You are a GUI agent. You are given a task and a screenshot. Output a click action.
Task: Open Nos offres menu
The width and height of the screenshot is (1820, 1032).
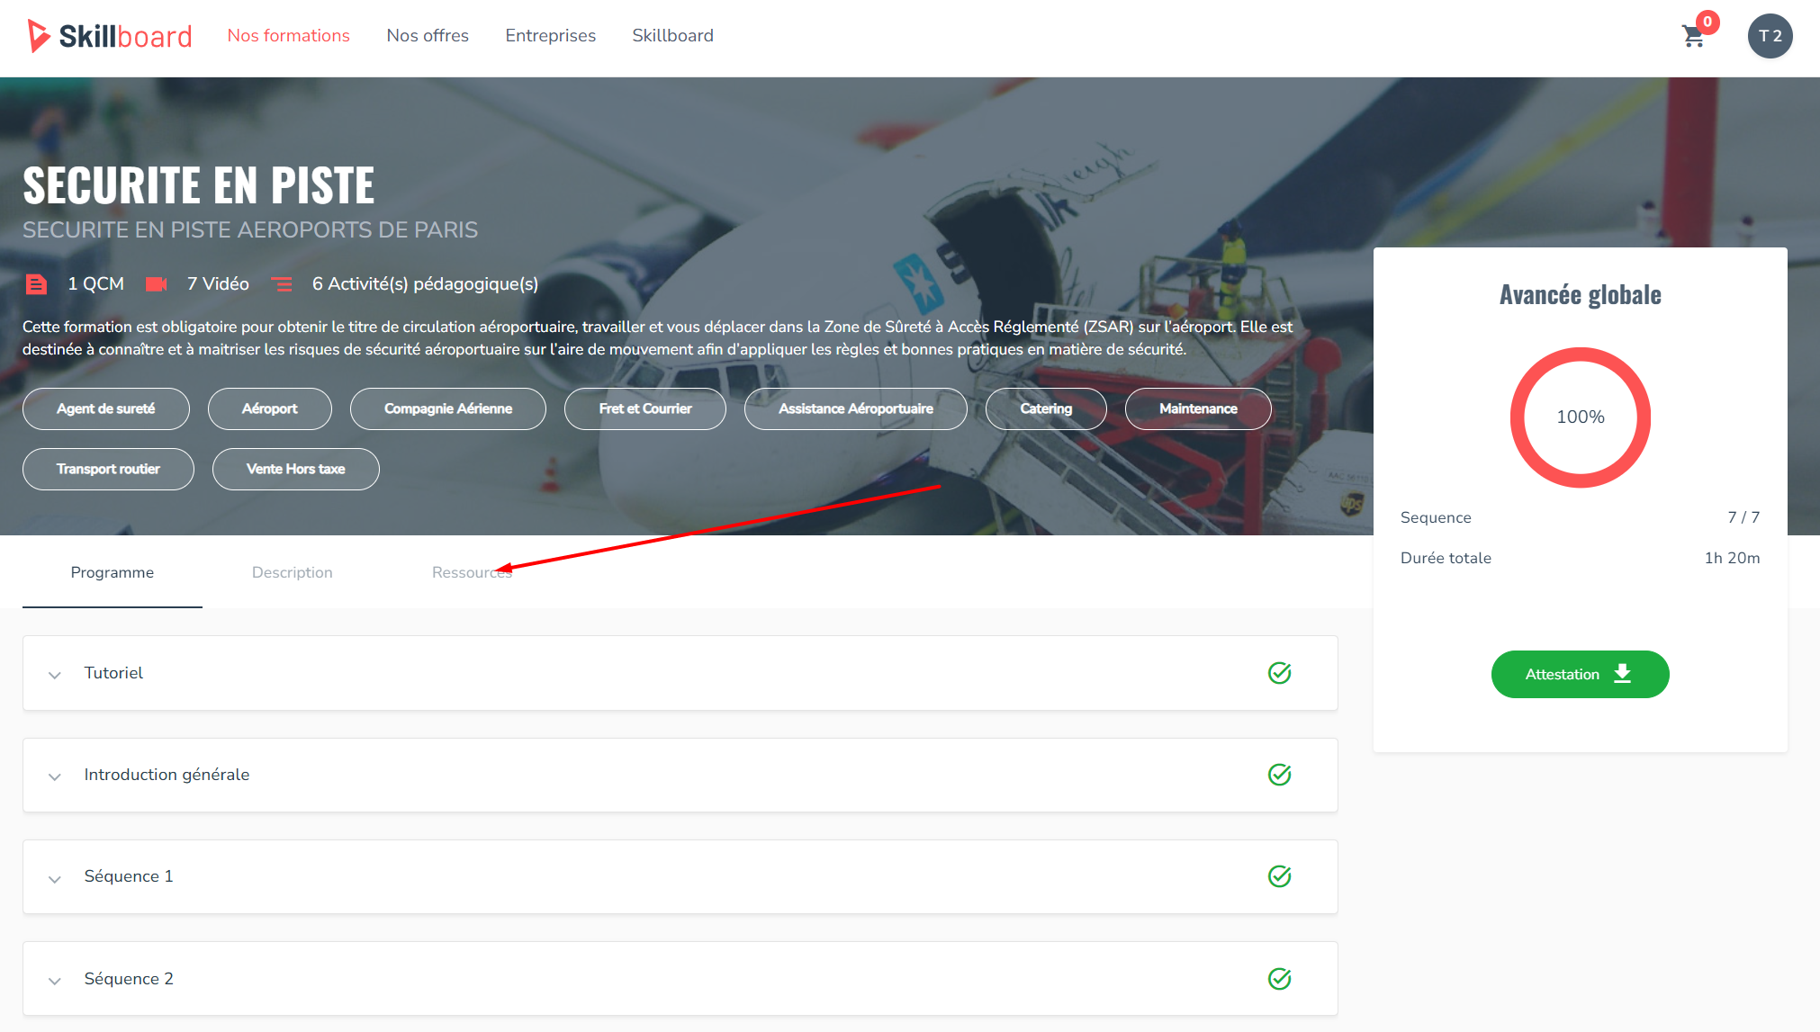[428, 36]
